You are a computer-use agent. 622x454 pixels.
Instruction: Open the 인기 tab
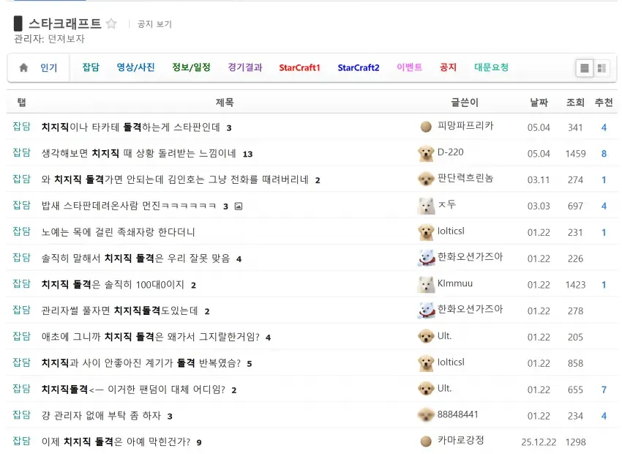[49, 68]
